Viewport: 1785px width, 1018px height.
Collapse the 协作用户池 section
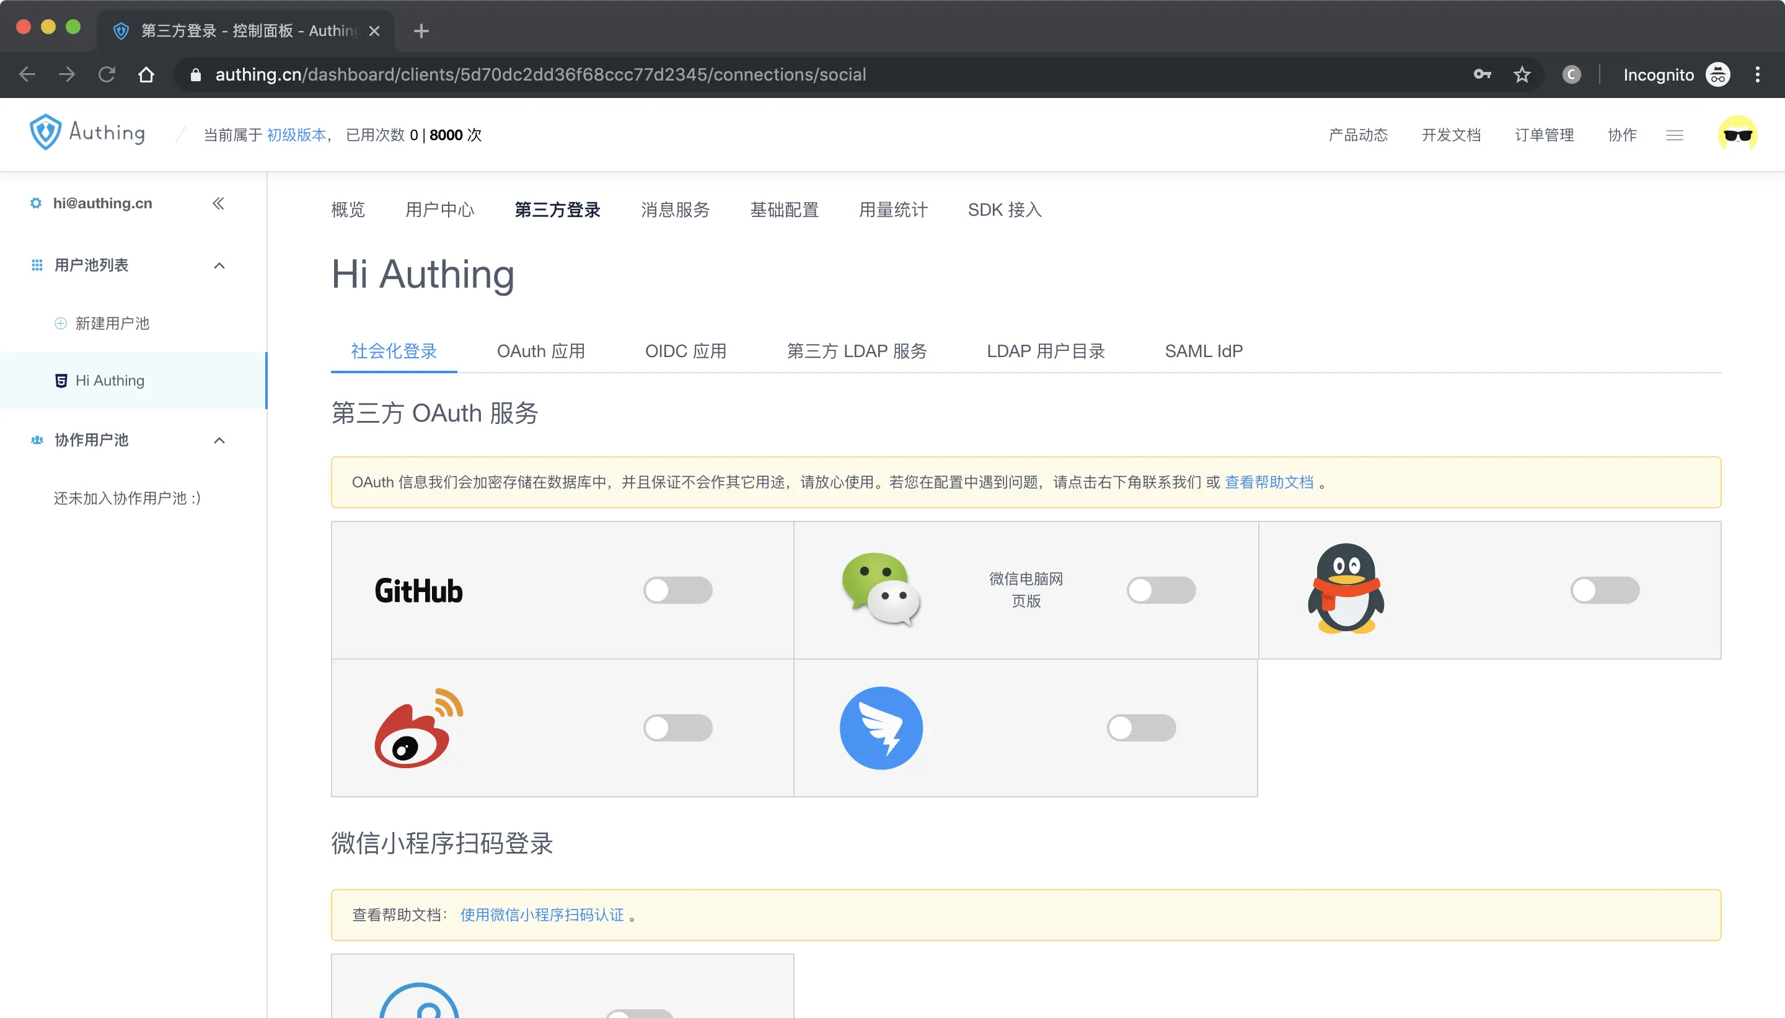pos(219,440)
